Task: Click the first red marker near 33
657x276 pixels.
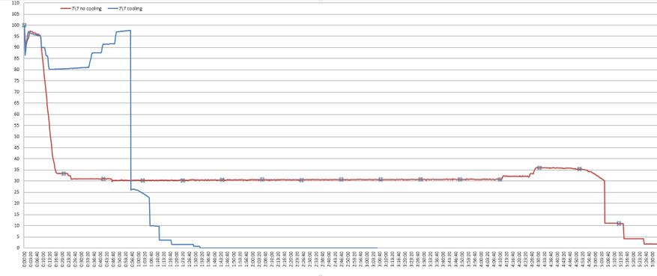Action: [64, 174]
